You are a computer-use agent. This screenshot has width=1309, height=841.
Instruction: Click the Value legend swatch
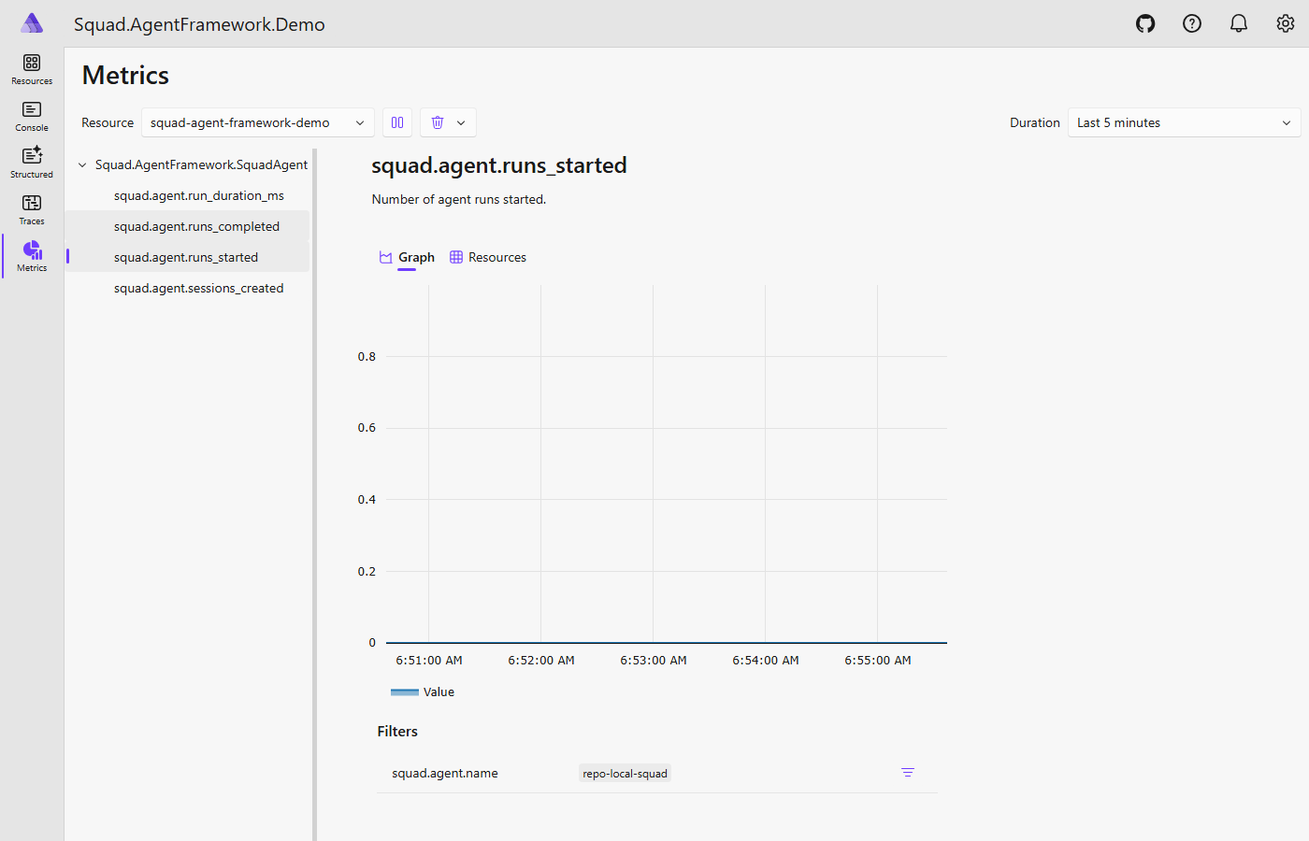click(405, 692)
